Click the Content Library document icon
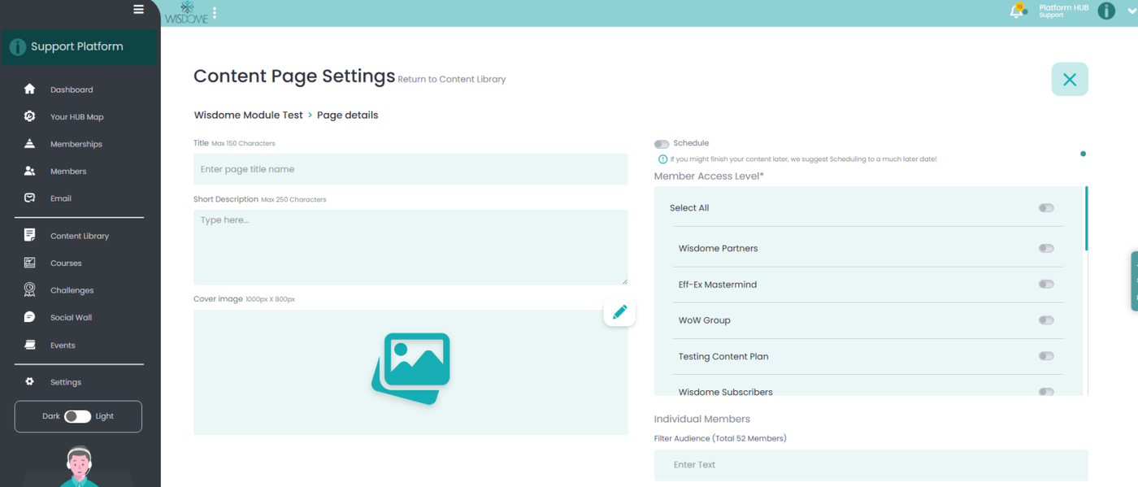Screen dimensions: 1138x487 pyautogui.click(x=29, y=235)
